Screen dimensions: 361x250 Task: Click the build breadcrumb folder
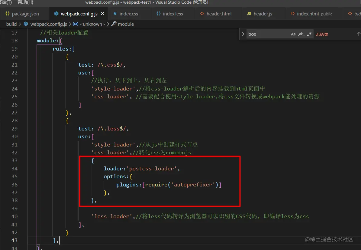point(11,24)
